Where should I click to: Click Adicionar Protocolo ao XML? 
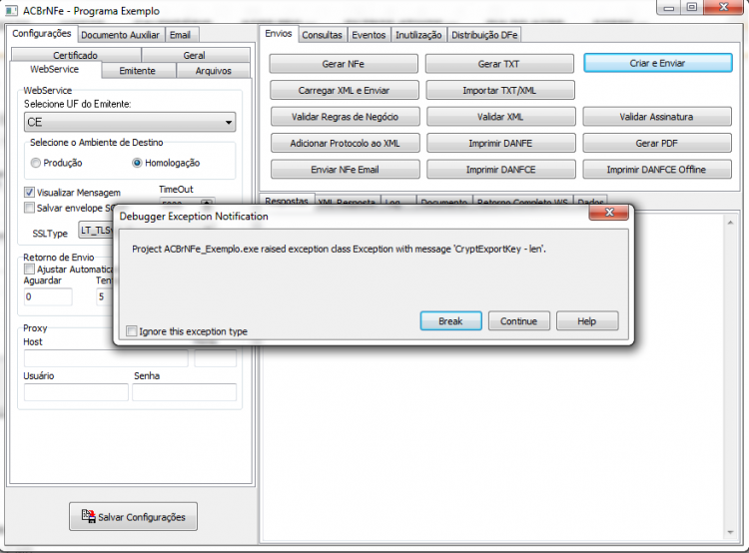pos(345,143)
